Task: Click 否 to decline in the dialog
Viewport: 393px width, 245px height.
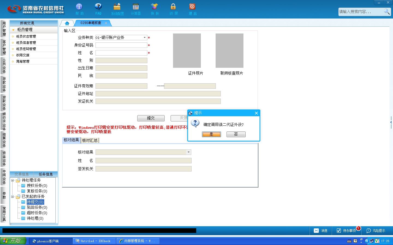Action: point(236,134)
